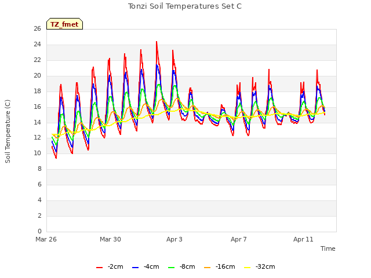The width and height of the screenshot is (371, 278).
Task: Click the chart title Tonzi Soil Temperatures Set C
Action: [185, 6]
